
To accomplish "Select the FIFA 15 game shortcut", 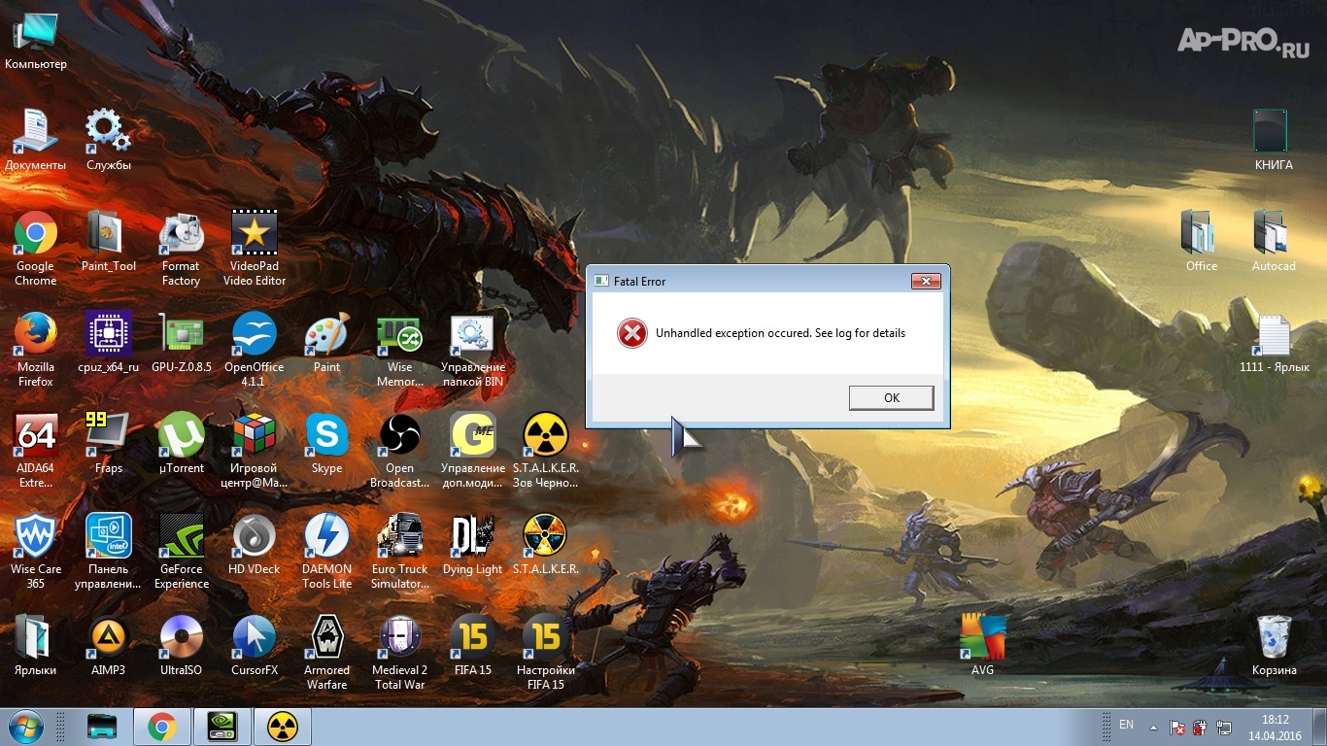I will coord(473,647).
